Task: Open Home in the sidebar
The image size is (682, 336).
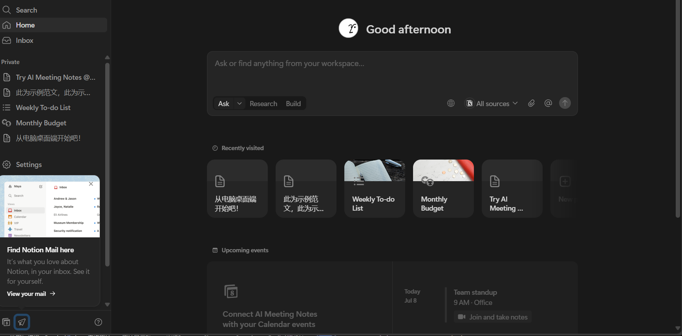Action: click(53, 25)
